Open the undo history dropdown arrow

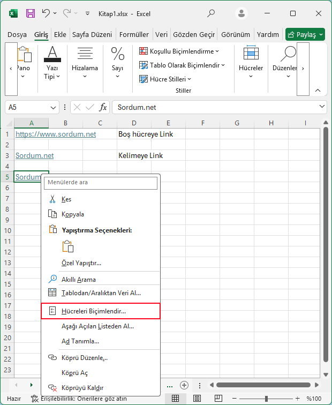[55, 13]
